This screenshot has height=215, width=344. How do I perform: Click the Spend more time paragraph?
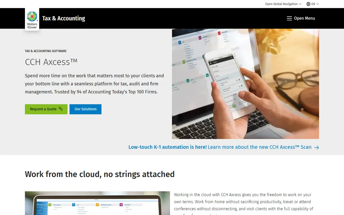(x=94, y=84)
